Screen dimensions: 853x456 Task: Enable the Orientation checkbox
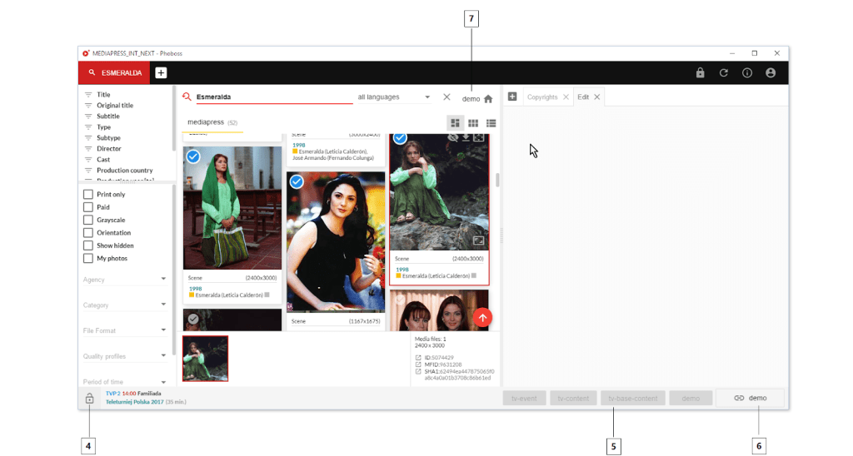88,233
